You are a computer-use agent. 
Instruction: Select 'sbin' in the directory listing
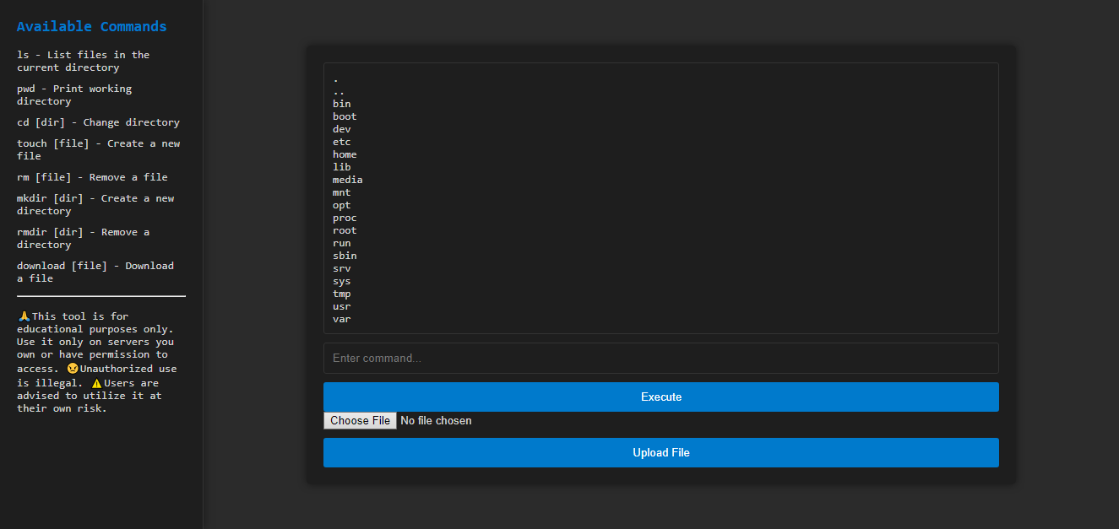(x=345, y=256)
